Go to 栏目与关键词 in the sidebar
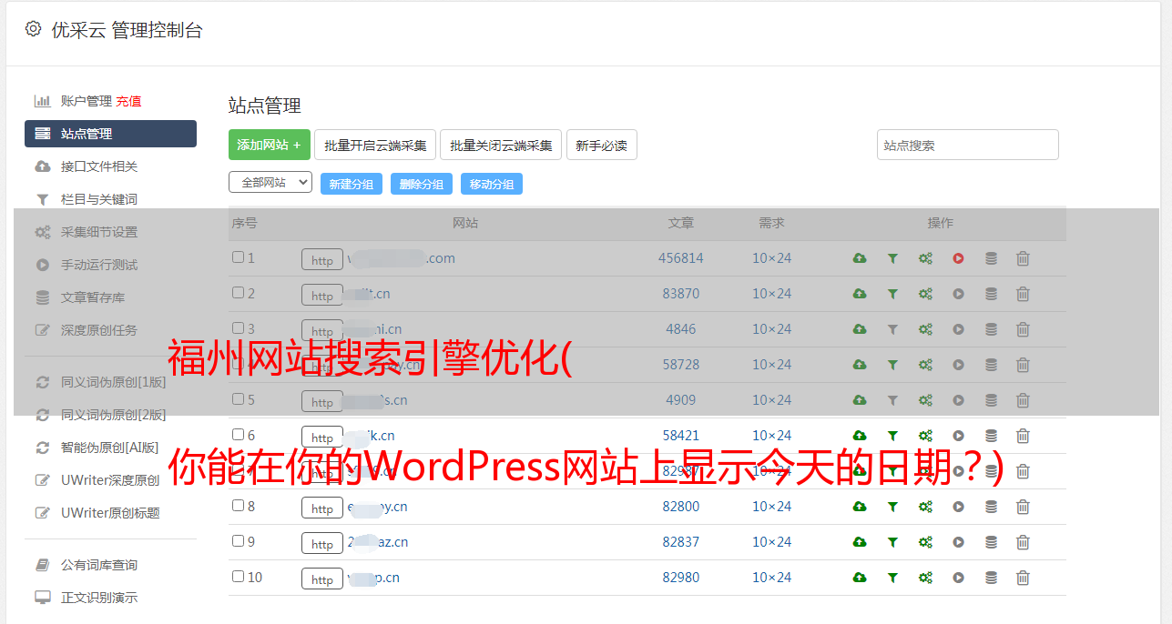 [99, 199]
